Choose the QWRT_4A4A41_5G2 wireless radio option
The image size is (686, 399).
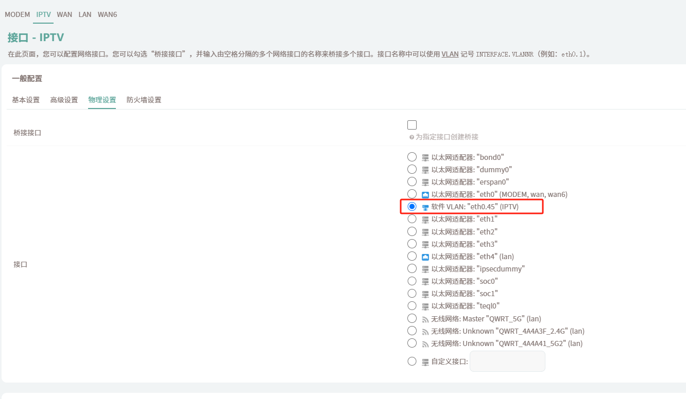[412, 343]
